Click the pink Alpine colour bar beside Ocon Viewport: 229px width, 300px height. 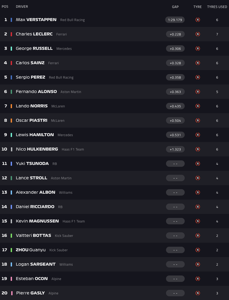pos(11,279)
